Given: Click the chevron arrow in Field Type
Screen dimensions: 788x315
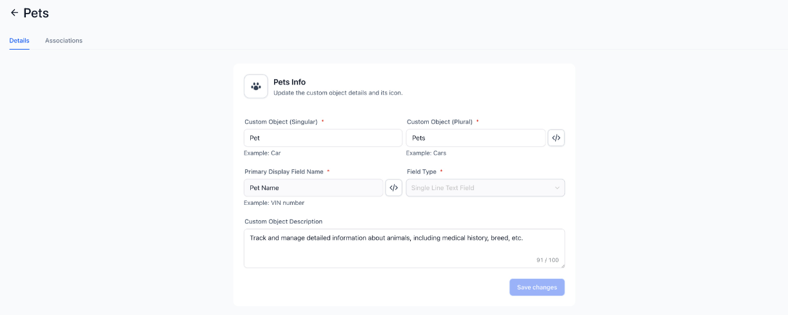Looking at the screenshot, I should (557, 188).
